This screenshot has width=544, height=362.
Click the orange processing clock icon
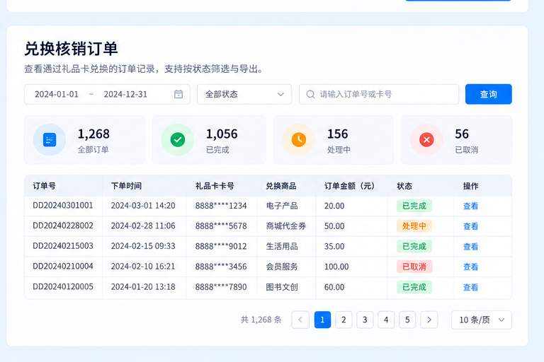(299, 139)
